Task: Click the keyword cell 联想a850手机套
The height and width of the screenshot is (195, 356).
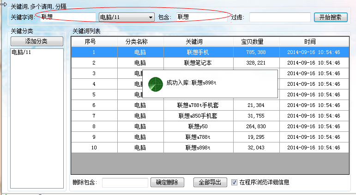Action: (198, 116)
